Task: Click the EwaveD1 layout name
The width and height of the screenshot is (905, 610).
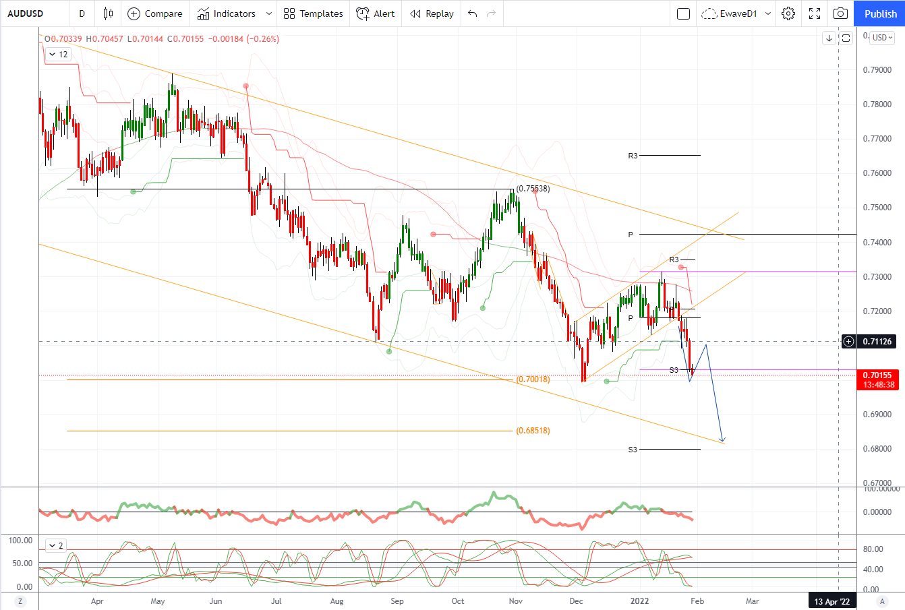Action: 738,13
